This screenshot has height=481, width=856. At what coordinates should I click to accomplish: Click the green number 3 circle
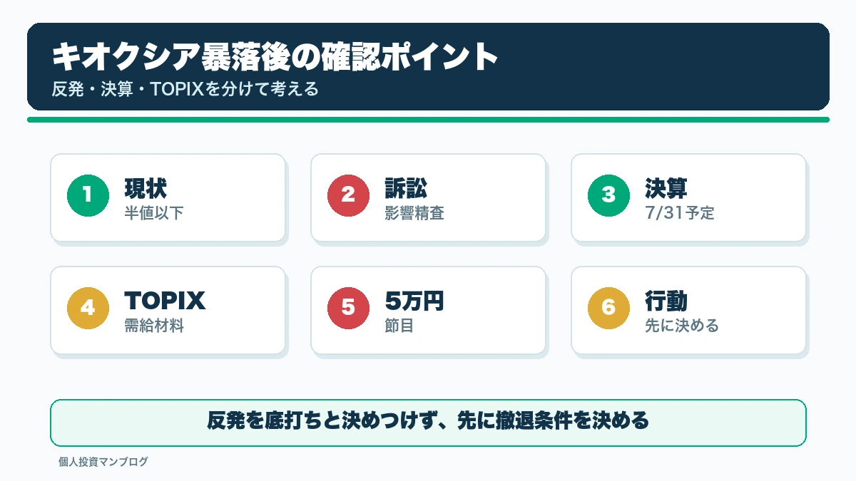tap(608, 195)
